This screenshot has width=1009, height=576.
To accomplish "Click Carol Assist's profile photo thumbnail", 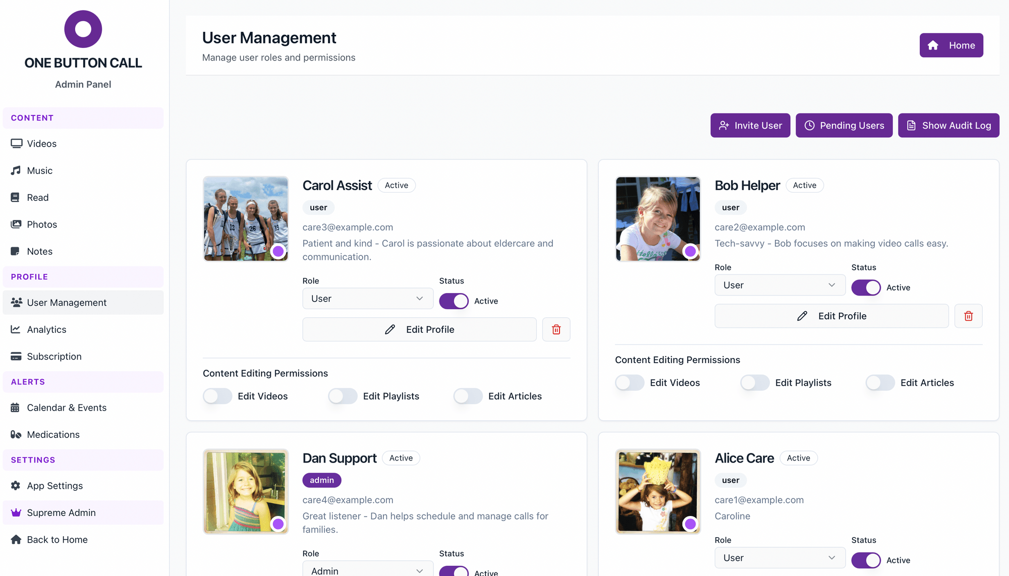I will [x=246, y=218].
